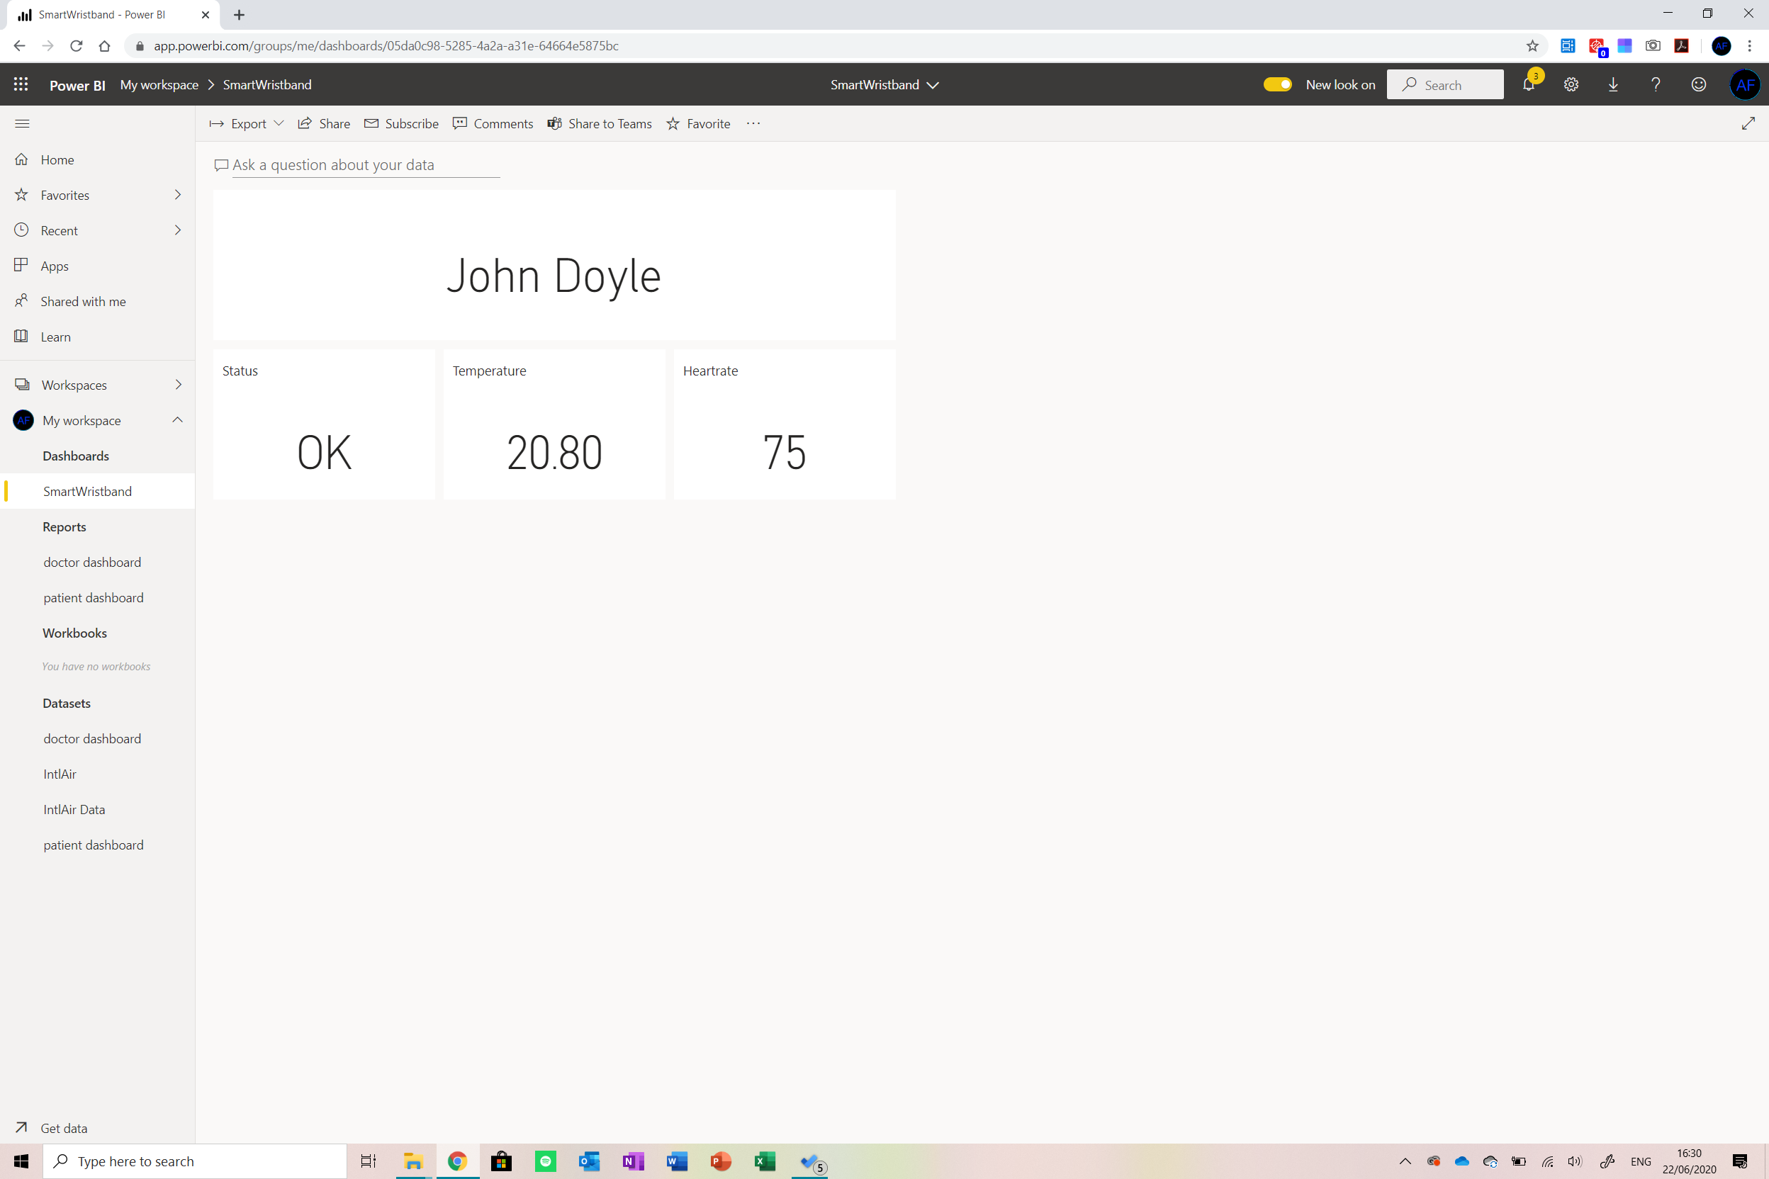Viewport: 1769px width, 1179px height.
Task: Collapse the navigation pane hamburger icon
Action: [x=22, y=123]
